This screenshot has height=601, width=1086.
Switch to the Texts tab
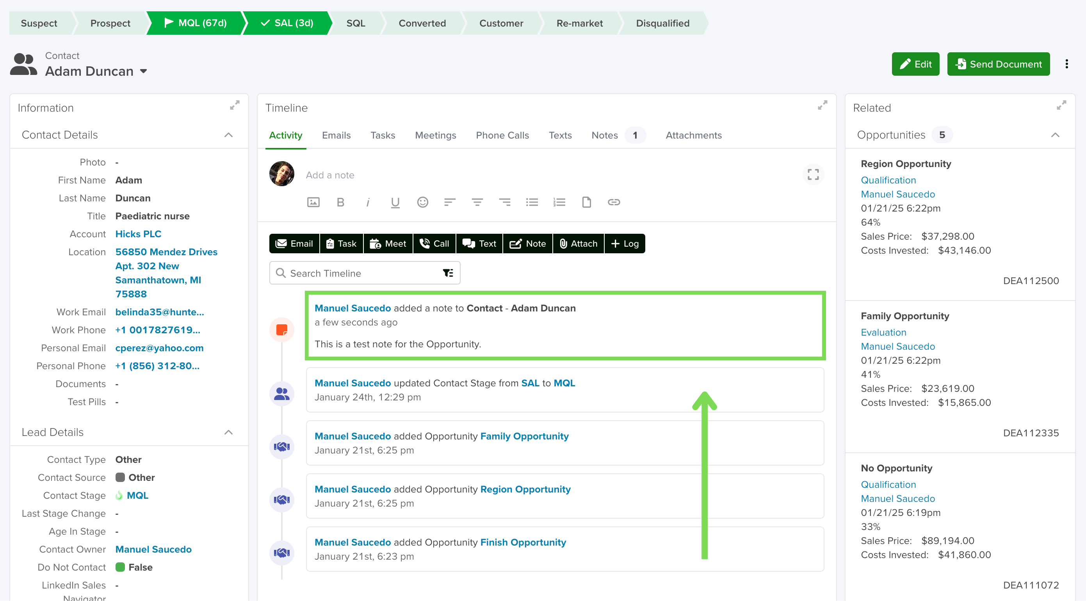560,135
